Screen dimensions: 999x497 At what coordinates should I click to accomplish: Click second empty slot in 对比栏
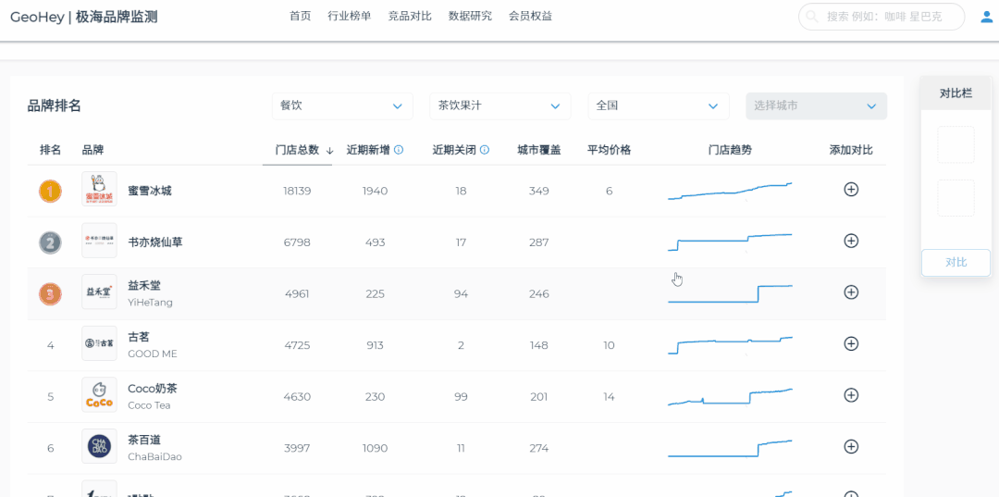(956, 198)
